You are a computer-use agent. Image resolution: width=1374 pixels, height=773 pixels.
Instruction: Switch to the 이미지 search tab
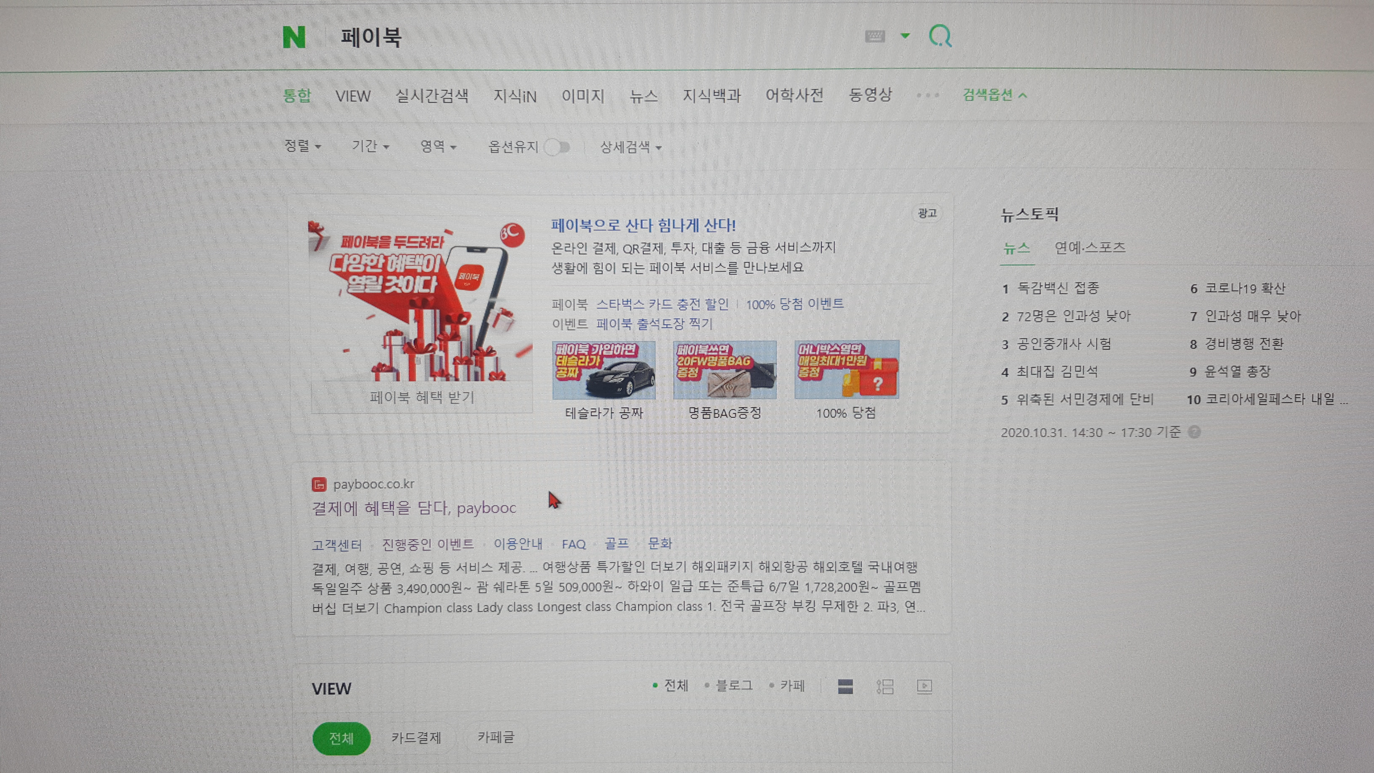tap(583, 96)
